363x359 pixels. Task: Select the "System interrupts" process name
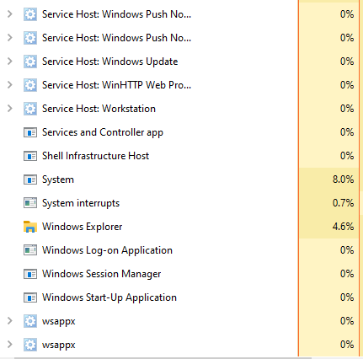(81, 203)
